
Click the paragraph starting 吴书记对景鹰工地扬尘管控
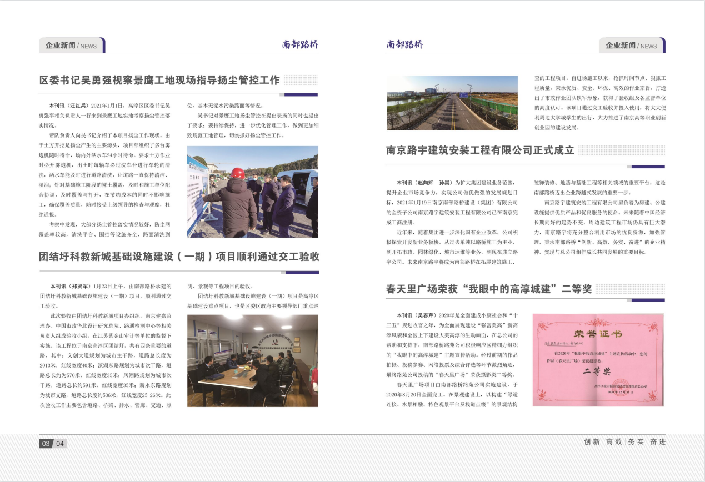[x=253, y=125]
